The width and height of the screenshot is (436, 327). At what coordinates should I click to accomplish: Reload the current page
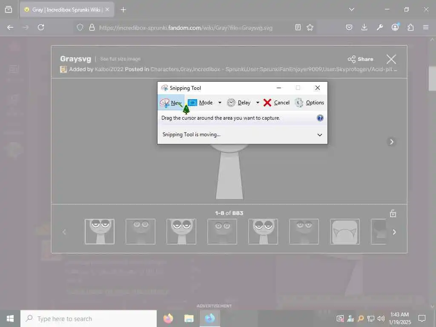pos(41,27)
